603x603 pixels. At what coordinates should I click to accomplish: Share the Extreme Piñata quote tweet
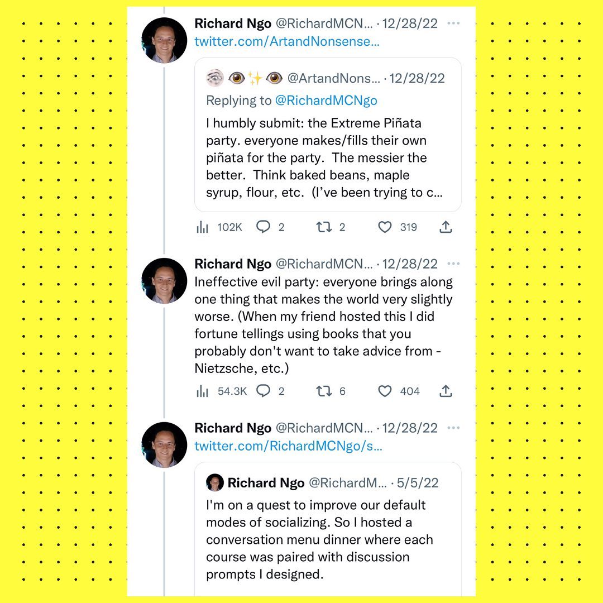[446, 227]
